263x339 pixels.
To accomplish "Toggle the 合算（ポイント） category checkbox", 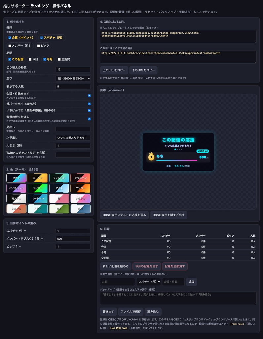I will (10, 38).
